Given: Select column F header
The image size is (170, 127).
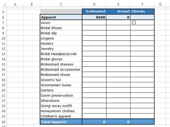Looking at the screenshot, I should click(x=142, y=4).
